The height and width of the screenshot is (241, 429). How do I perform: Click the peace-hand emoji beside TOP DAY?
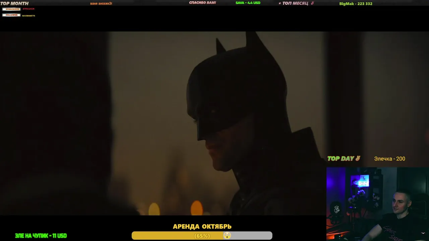tap(358, 158)
